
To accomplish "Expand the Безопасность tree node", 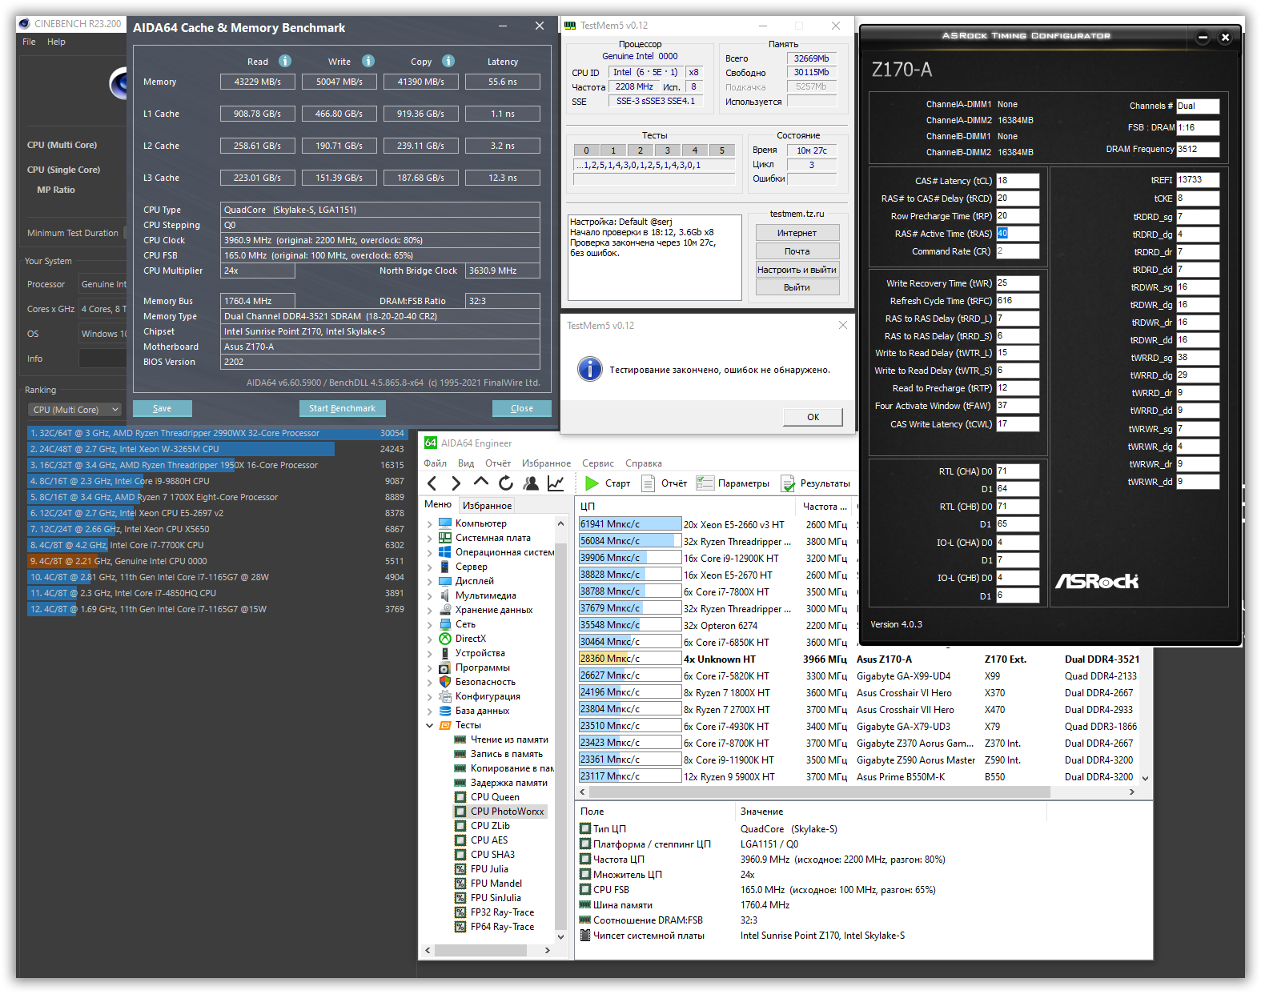I will click(x=430, y=683).
